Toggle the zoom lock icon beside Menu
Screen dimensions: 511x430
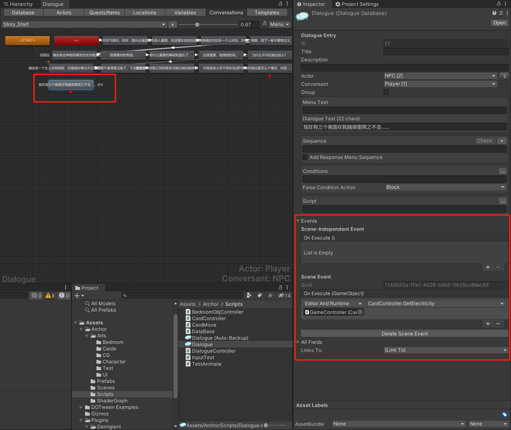point(264,23)
